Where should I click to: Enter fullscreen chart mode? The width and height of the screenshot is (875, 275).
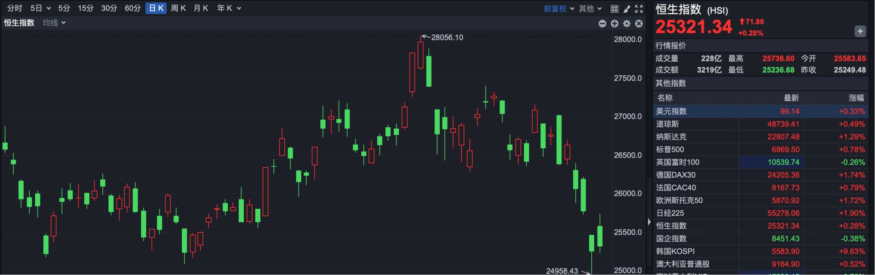click(639, 9)
